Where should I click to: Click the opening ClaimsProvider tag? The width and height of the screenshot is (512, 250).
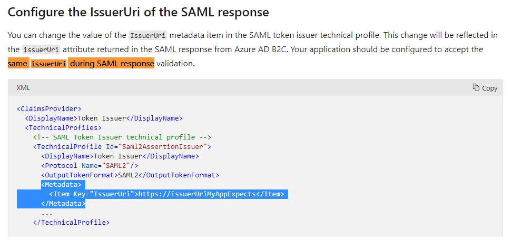[x=49, y=108]
